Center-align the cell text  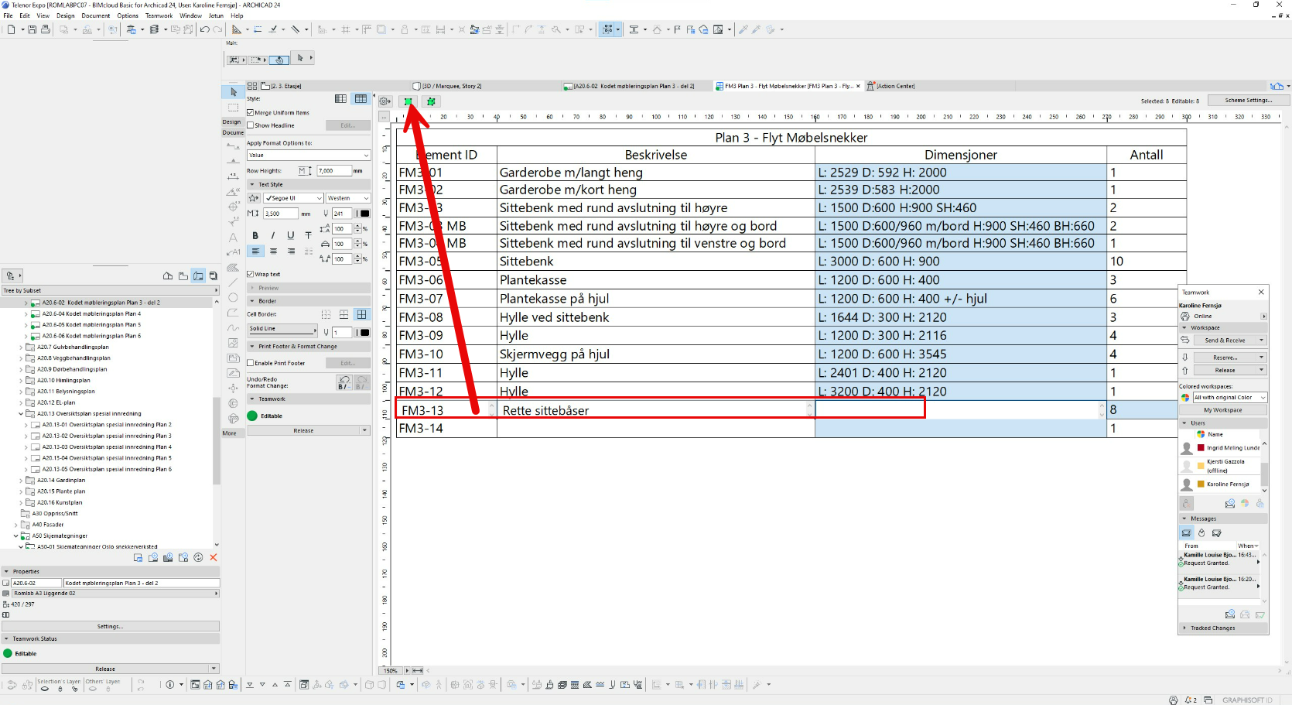click(273, 252)
